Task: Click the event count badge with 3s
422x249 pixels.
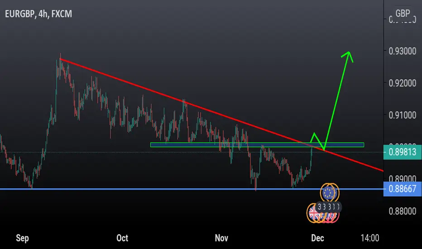Action: point(328,207)
